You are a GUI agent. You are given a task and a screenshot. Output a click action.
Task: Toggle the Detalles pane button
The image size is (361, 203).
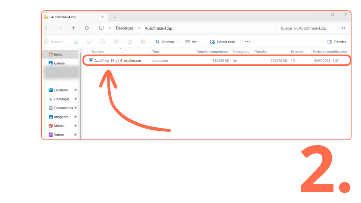coord(337,42)
